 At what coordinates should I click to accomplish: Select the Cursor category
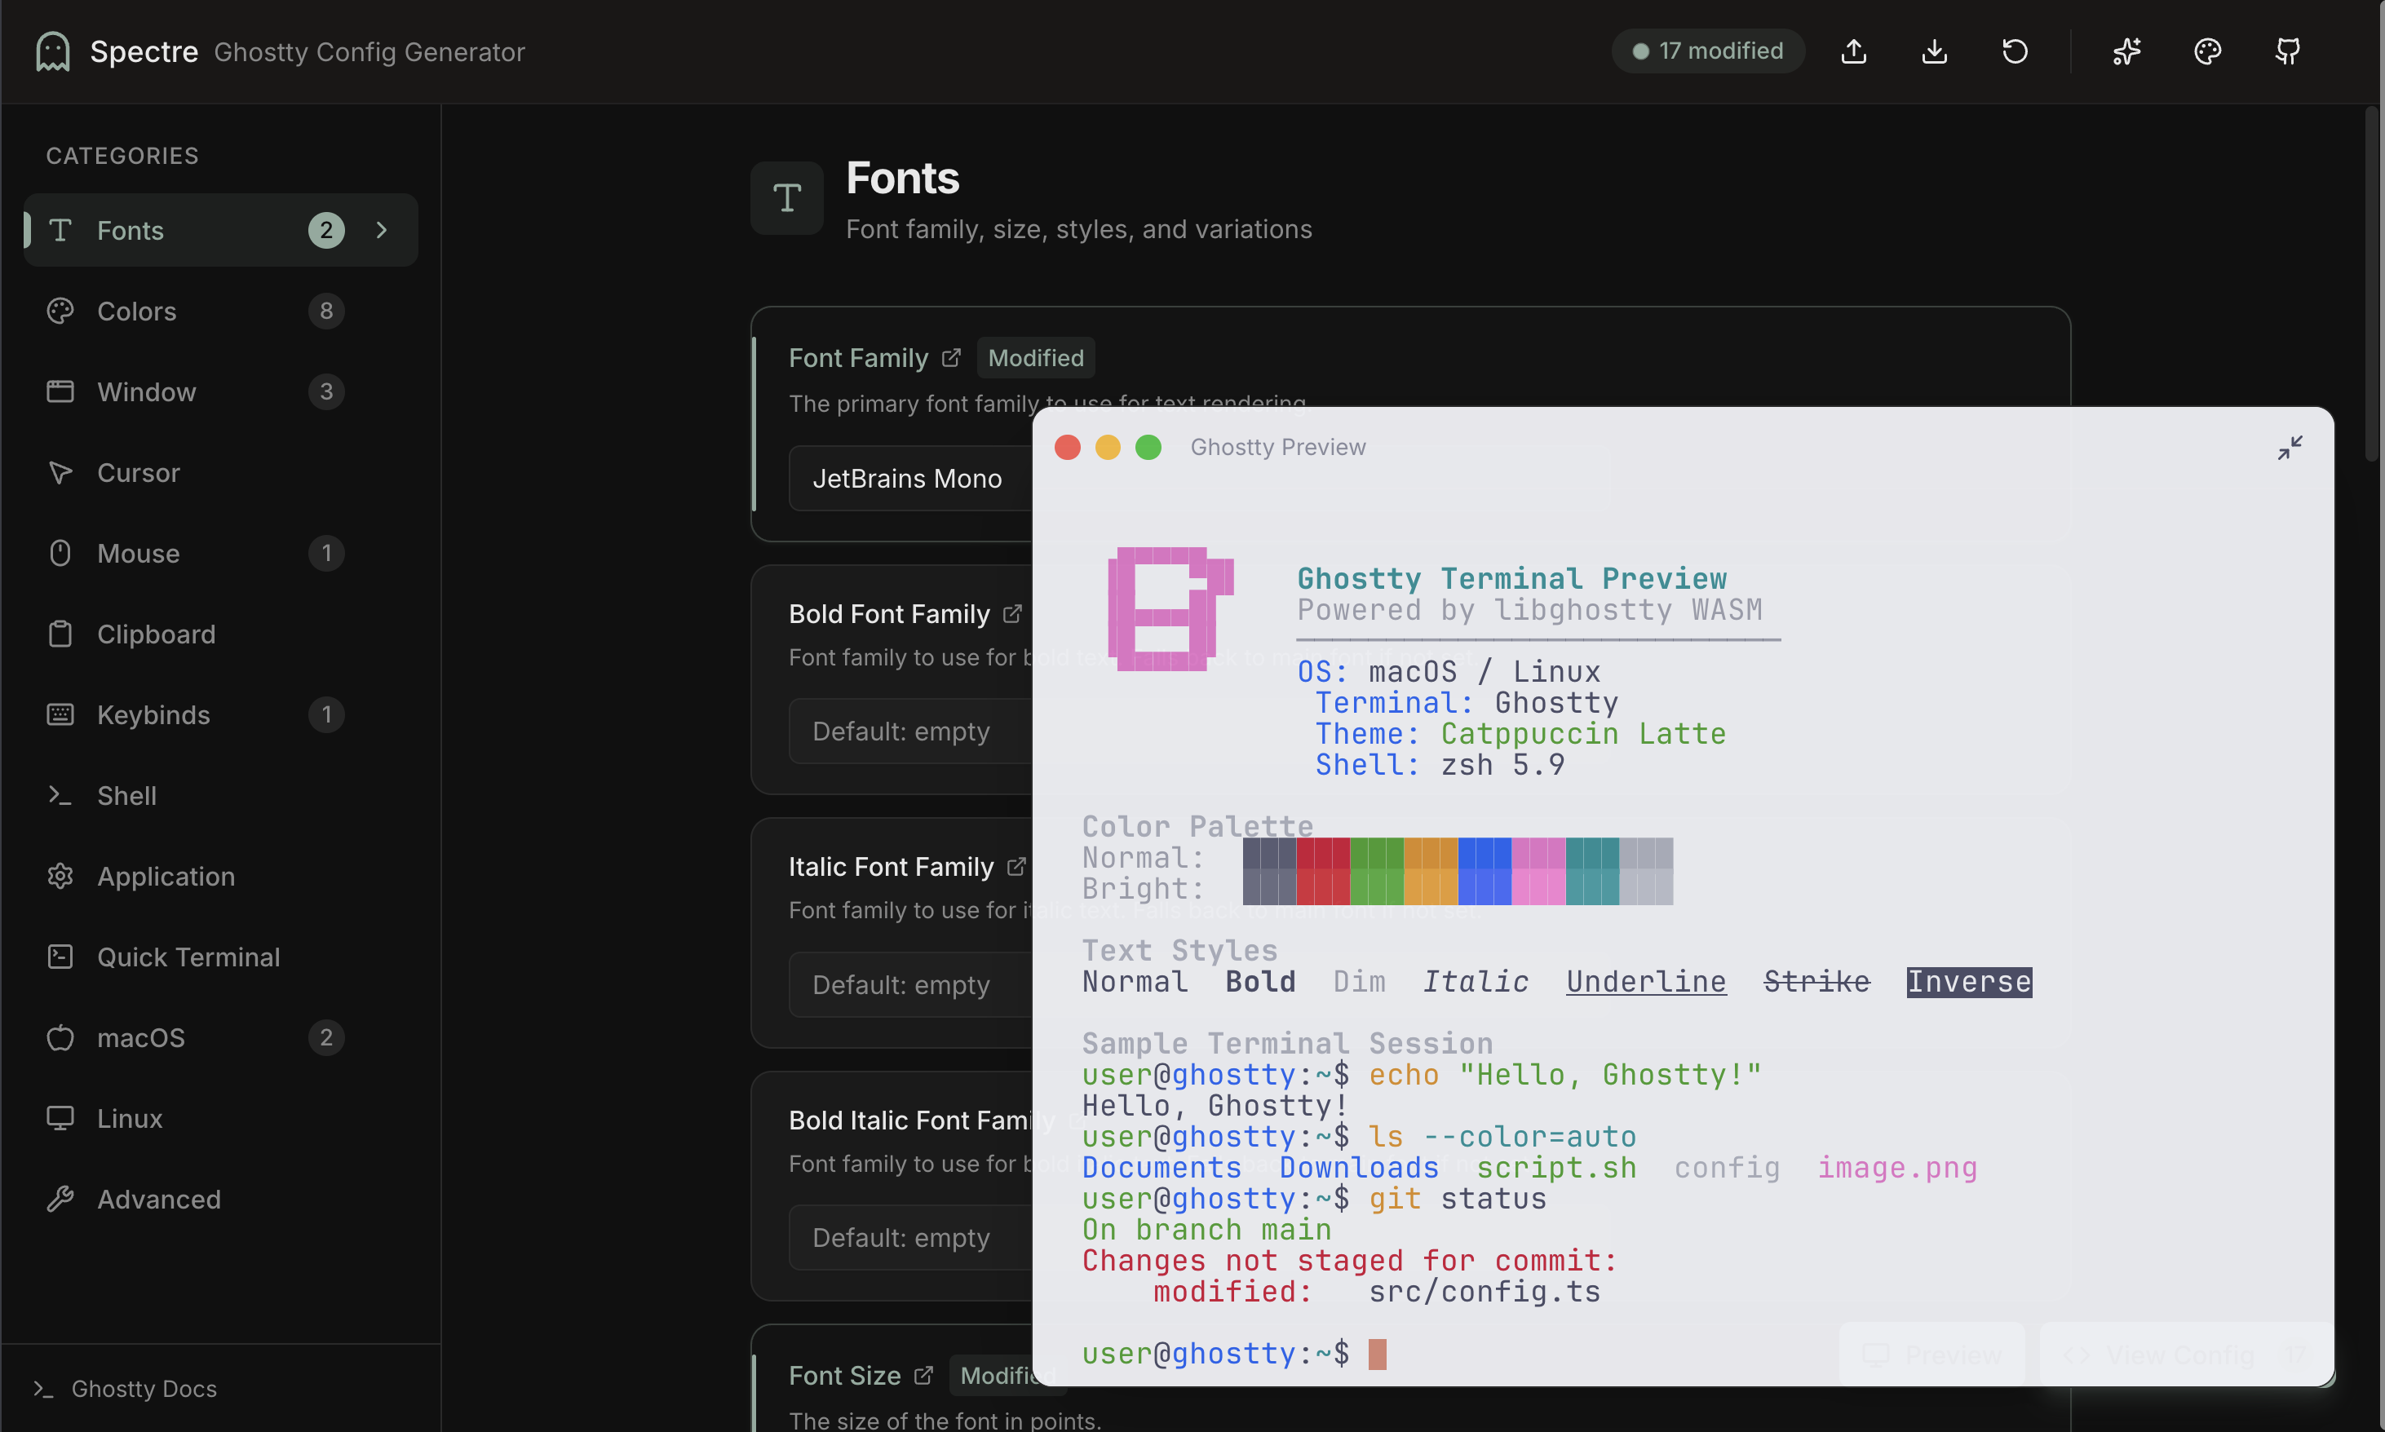point(220,473)
